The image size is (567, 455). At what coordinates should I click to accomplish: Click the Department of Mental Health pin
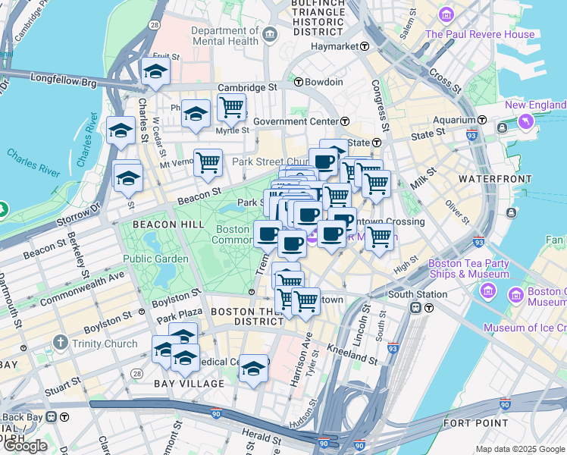[270, 35]
